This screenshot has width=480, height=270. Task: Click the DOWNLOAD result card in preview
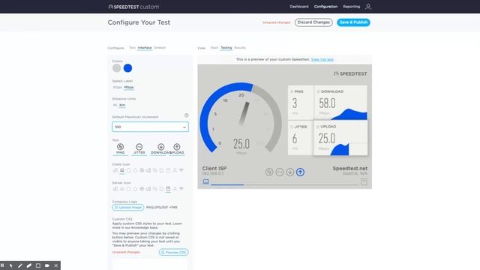[340, 103]
